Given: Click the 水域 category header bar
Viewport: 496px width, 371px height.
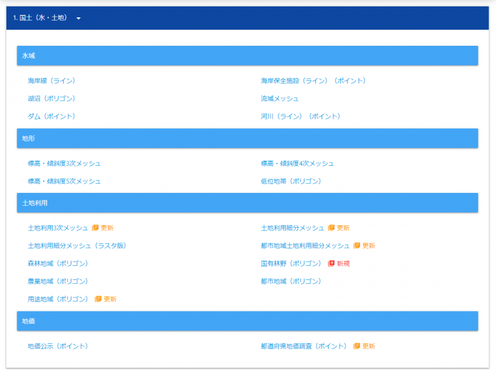Looking at the screenshot, I should (x=247, y=55).
